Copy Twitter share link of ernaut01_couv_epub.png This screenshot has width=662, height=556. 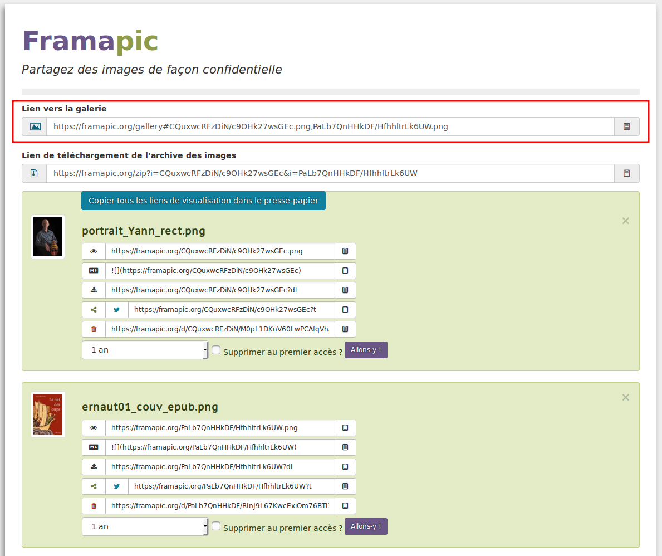pos(345,486)
